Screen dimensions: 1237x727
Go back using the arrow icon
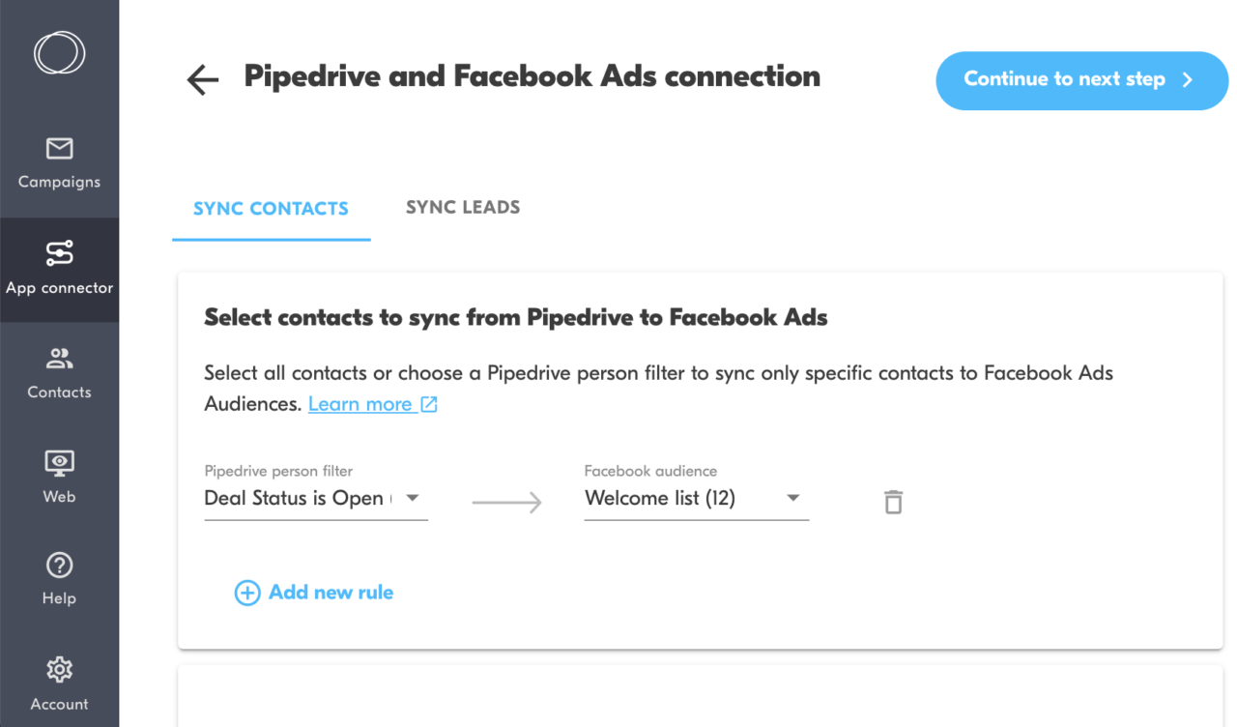pos(202,80)
